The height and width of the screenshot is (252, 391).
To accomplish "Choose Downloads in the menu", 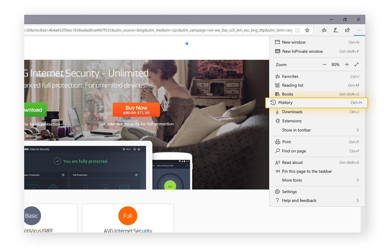I will coord(317,112).
